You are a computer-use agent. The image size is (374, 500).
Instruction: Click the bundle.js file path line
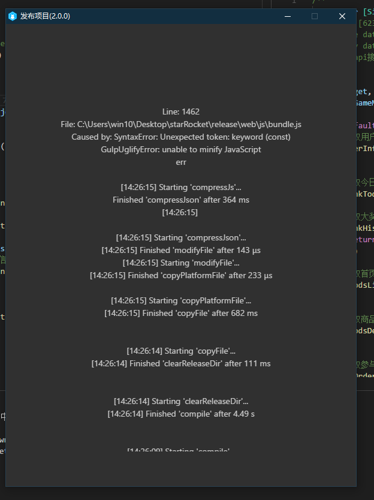point(181,124)
